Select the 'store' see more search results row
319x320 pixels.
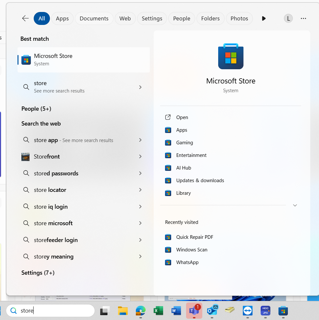tap(84, 87)
